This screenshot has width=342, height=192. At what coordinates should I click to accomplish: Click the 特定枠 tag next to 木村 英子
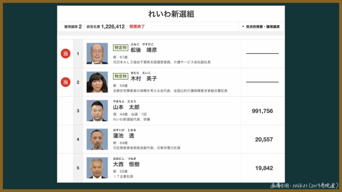pyautogui.click(x=121, y=76)
